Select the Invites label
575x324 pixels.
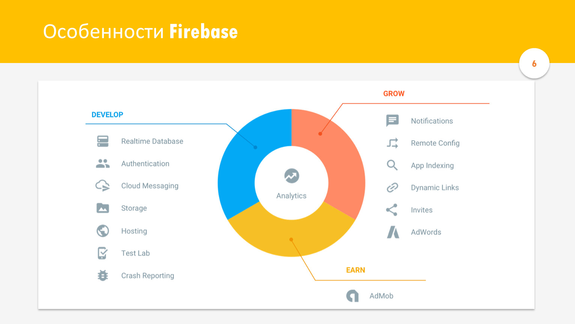[x=422, y=210]
